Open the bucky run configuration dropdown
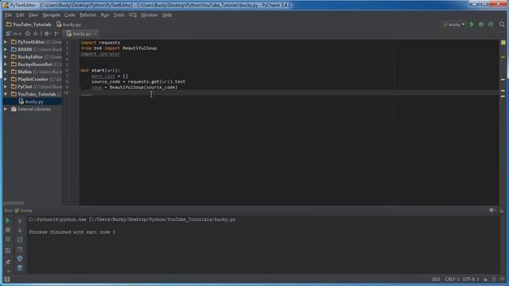Image resolution: width=509 pixels, height=286 pixels. [454, 25]
